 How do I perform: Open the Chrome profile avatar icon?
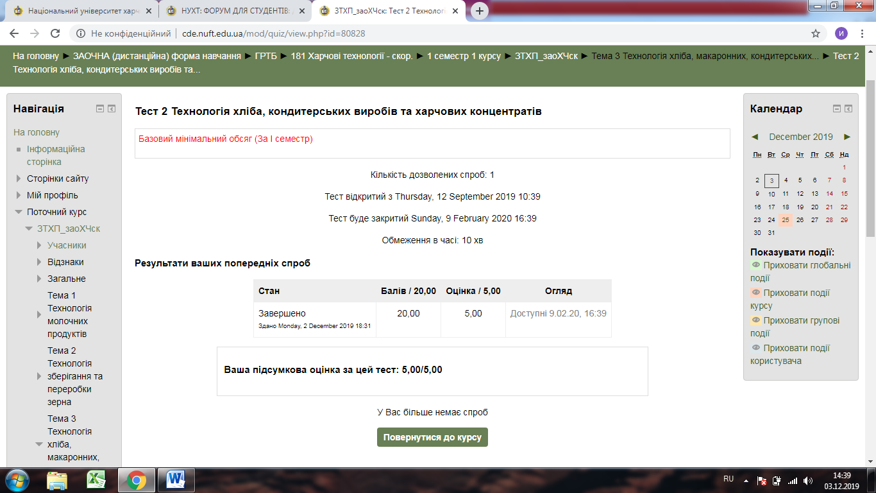click(x=841, y=33)
